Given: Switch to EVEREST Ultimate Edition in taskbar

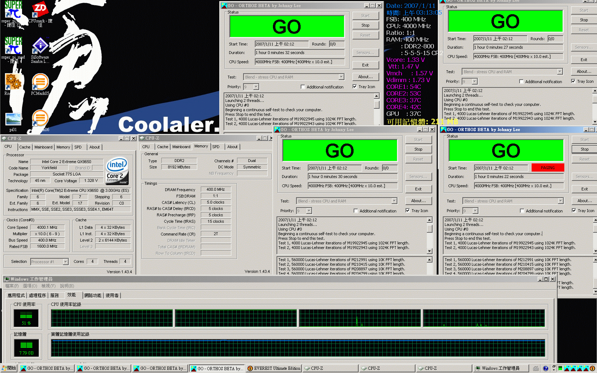Looking at the screenshot, I should click(x=274, y=368).
